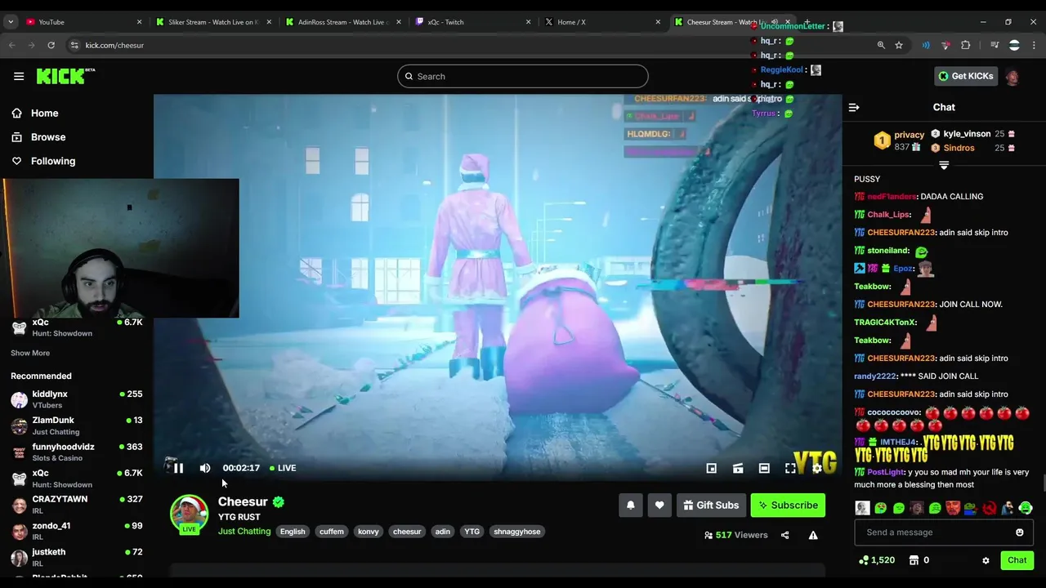Open emoji picker in message box
Image resolution: width=1046 pixels, height=588 pixels.
point(1019,532)
